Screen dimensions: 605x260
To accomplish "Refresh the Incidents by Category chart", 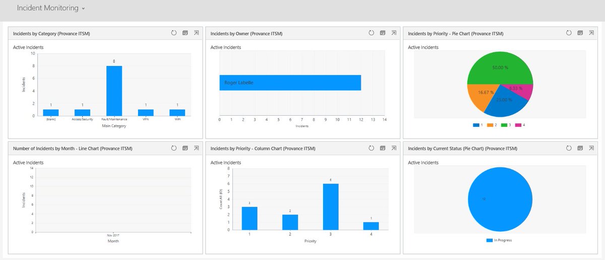I will tap(173, 33).
